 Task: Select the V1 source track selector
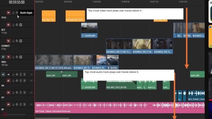(3, 57)
